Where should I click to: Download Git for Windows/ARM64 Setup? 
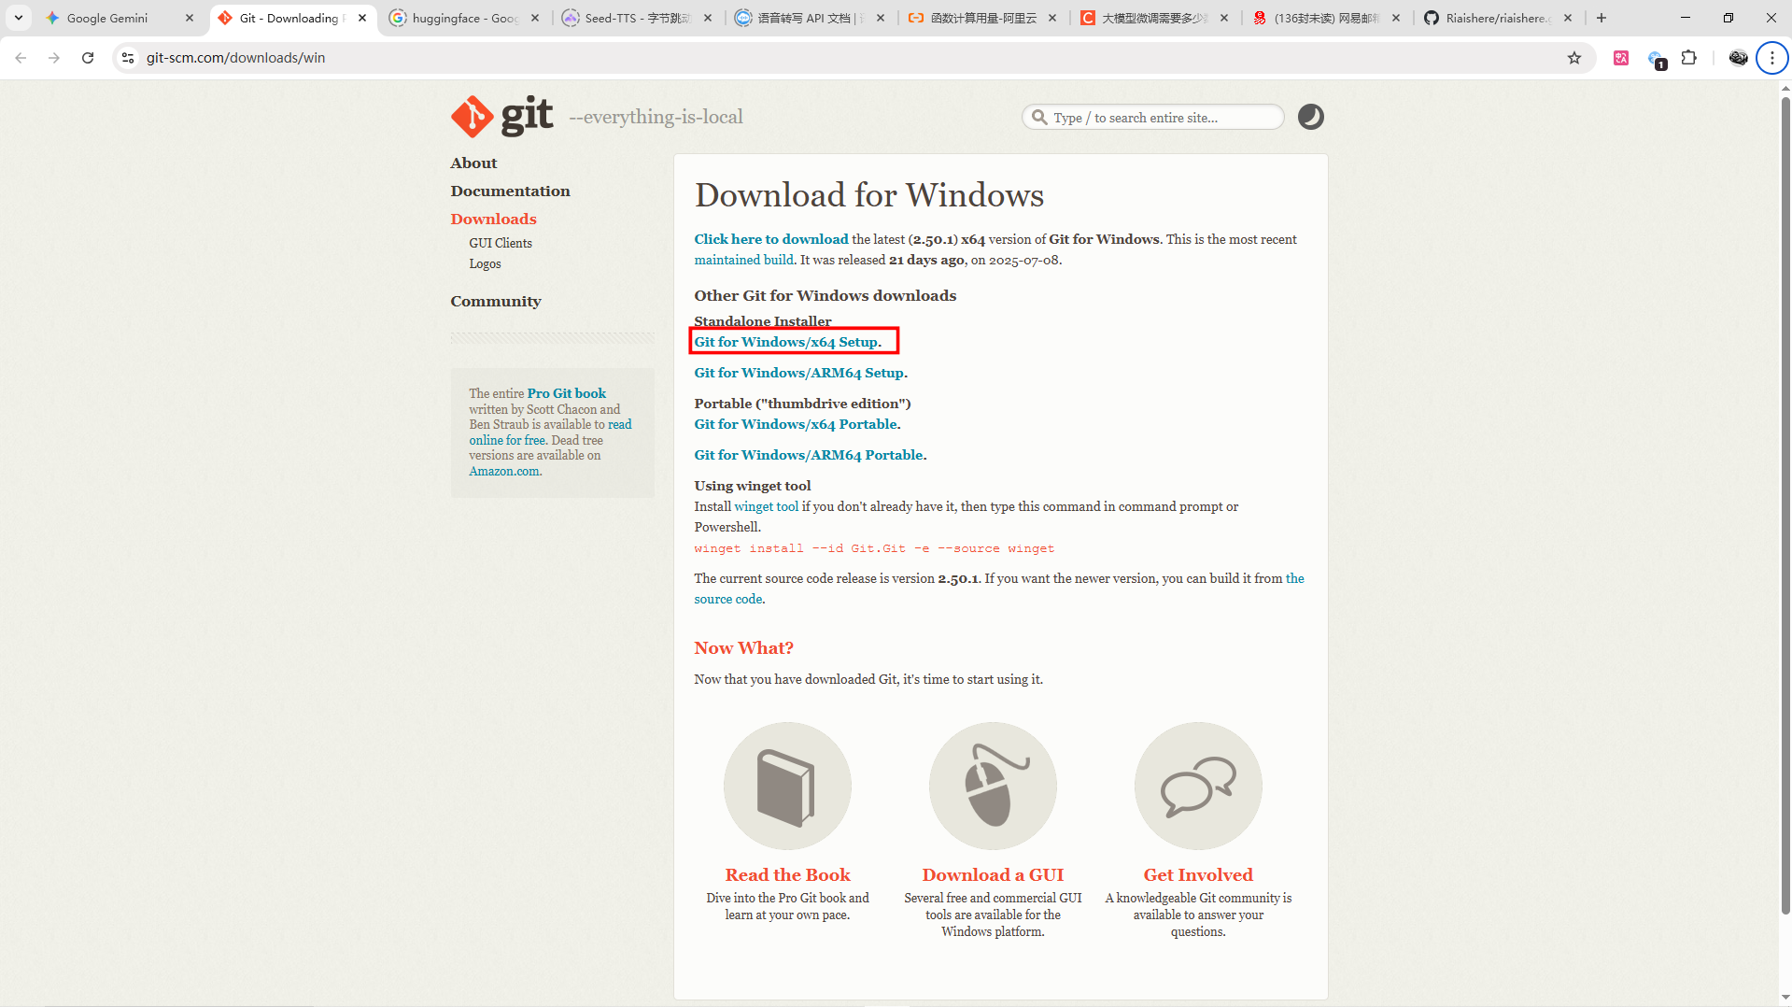[798, 373]
